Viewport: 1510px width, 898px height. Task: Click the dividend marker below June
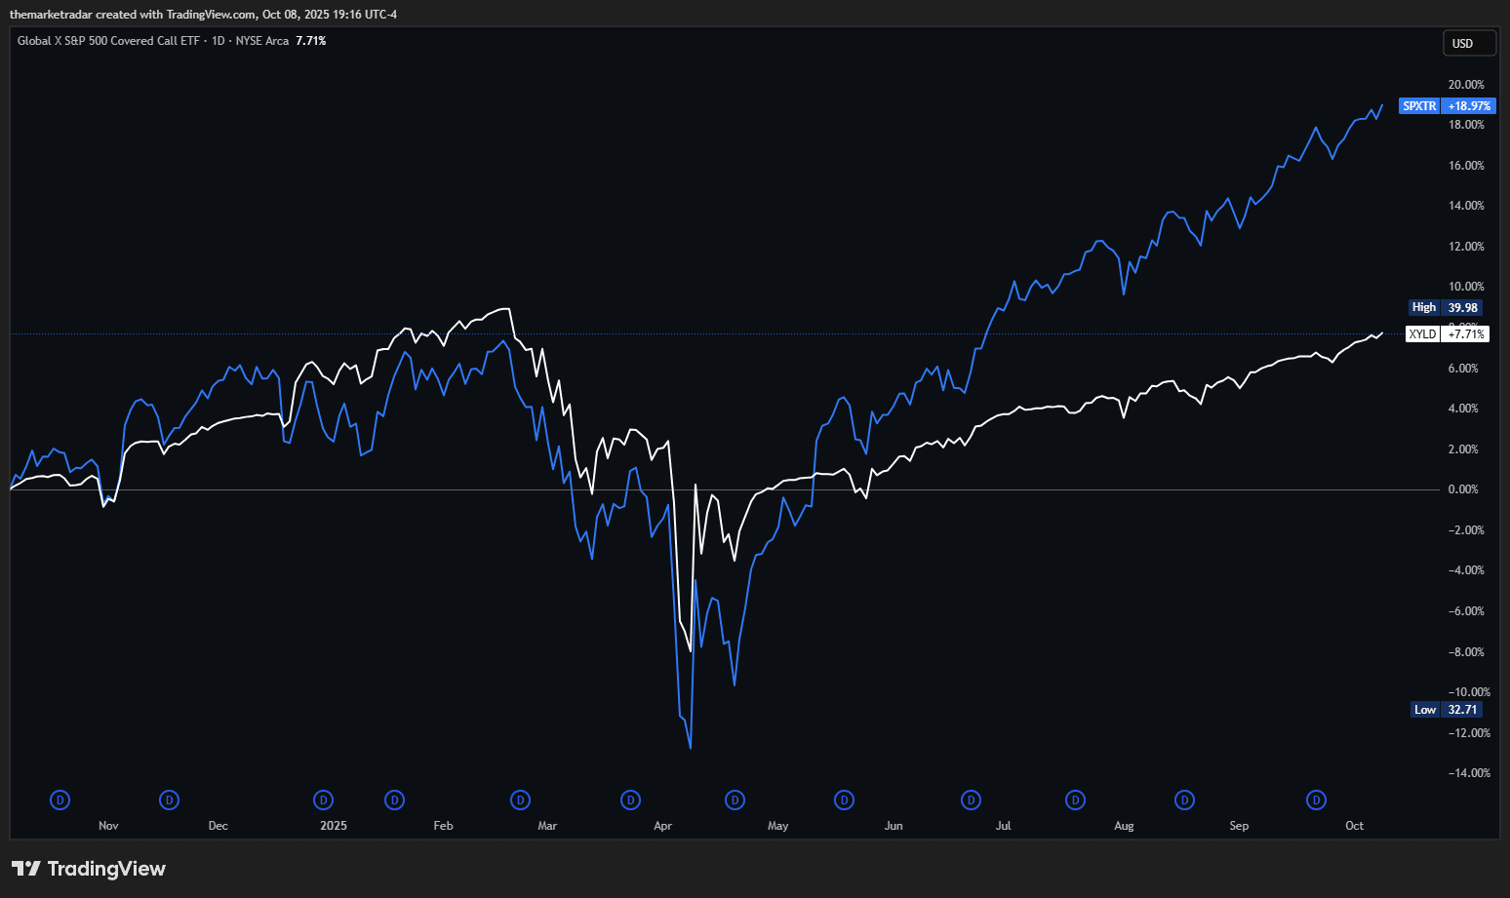[844, 800]
